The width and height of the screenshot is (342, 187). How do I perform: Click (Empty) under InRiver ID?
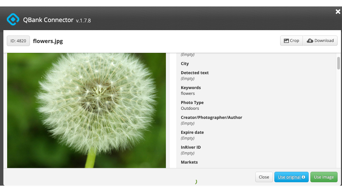pyautogui.click(x=188, y=153)
